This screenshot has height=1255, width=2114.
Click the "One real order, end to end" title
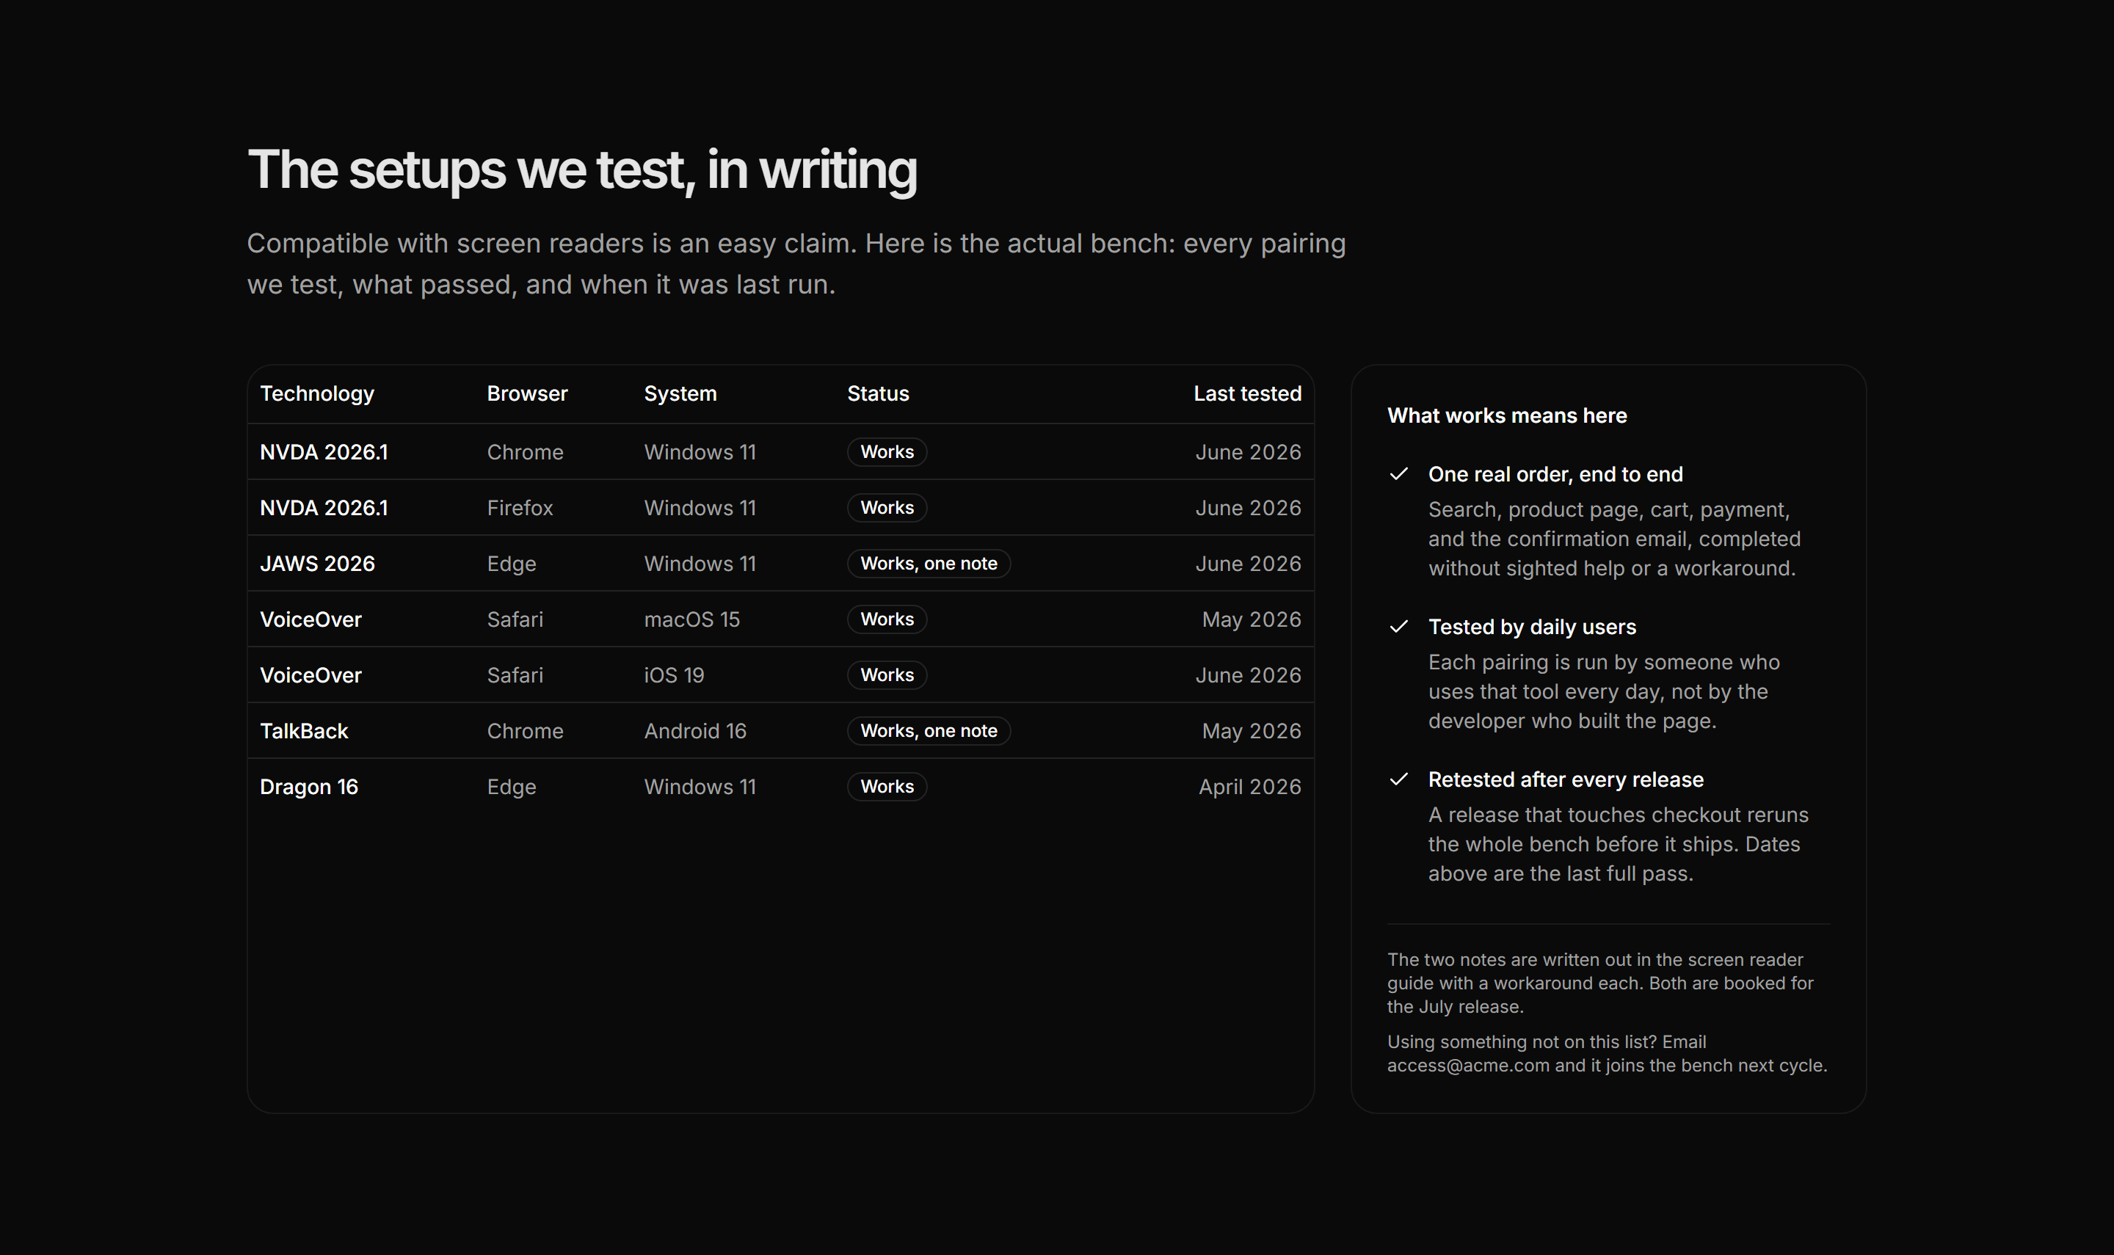pos(1555,474)
